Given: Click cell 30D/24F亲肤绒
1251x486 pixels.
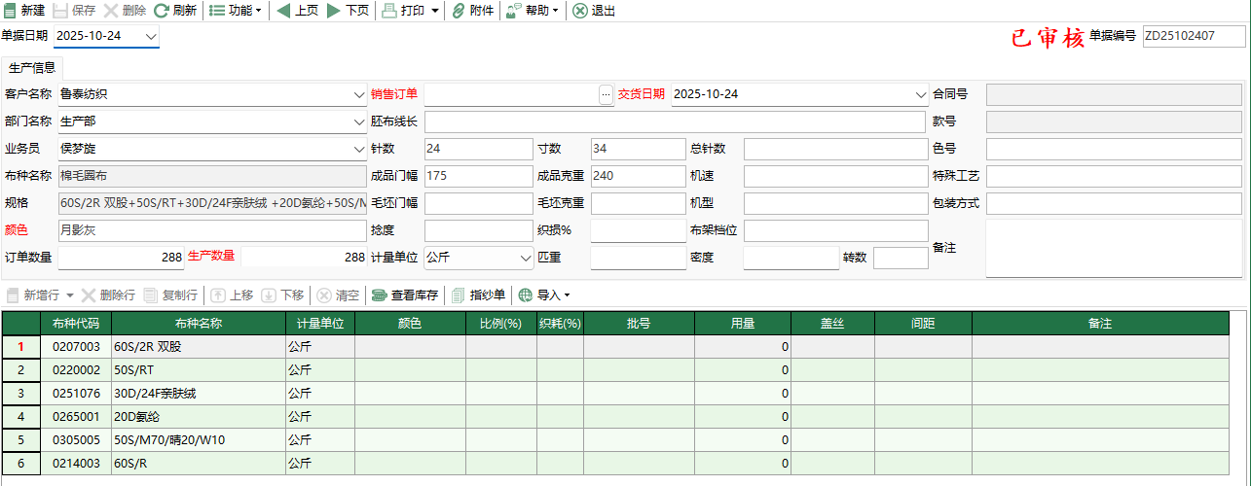Looking at the screenshot, I should [x=199, y=394].
